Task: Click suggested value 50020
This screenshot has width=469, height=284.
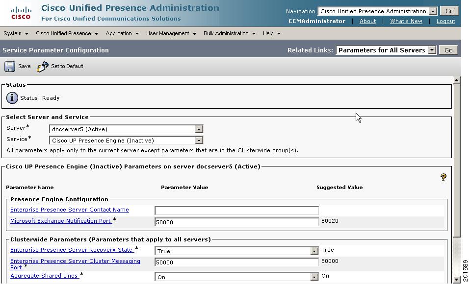Action: 330,221
